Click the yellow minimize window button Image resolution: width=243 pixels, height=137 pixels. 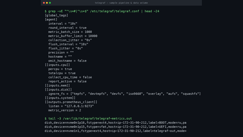pyautogui.click(x=47, y=3)
